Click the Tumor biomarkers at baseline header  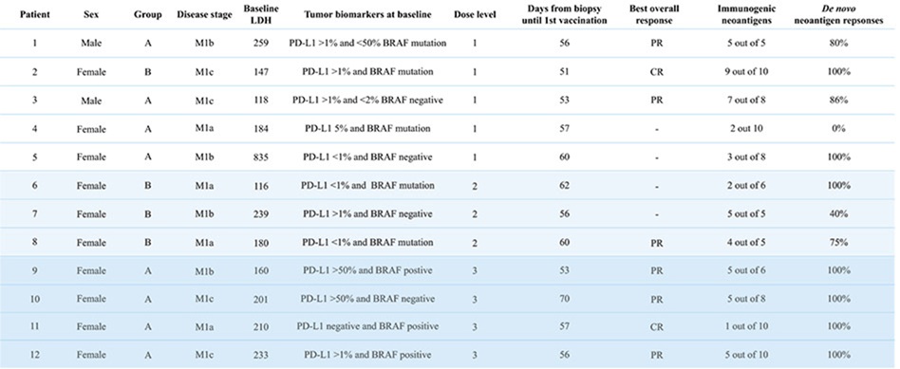[369, 14]
